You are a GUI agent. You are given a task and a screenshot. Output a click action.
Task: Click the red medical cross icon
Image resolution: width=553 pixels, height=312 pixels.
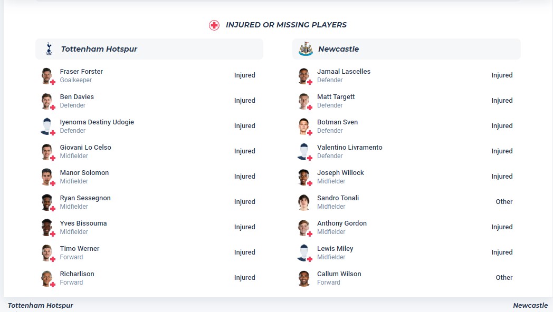pos(214,25)
